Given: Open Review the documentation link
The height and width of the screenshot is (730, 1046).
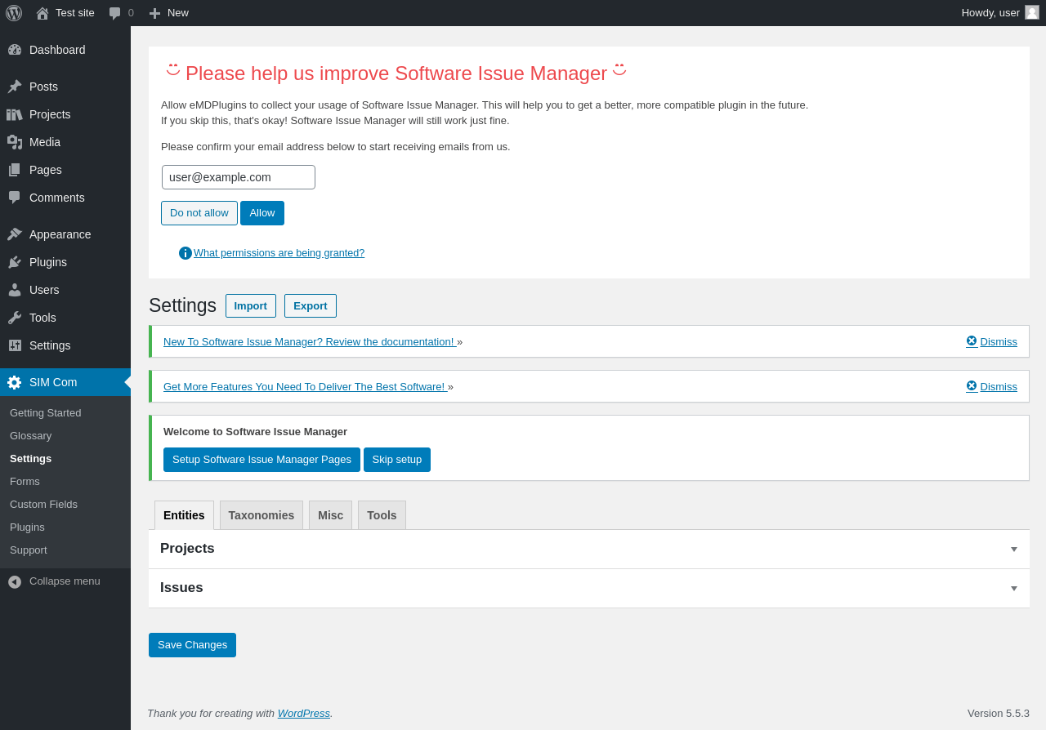Looking at the screenshot, I should 310,341.
